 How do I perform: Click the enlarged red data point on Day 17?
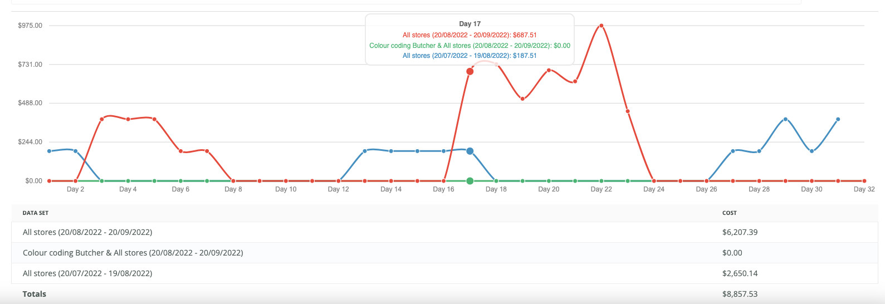pos(470,71)
